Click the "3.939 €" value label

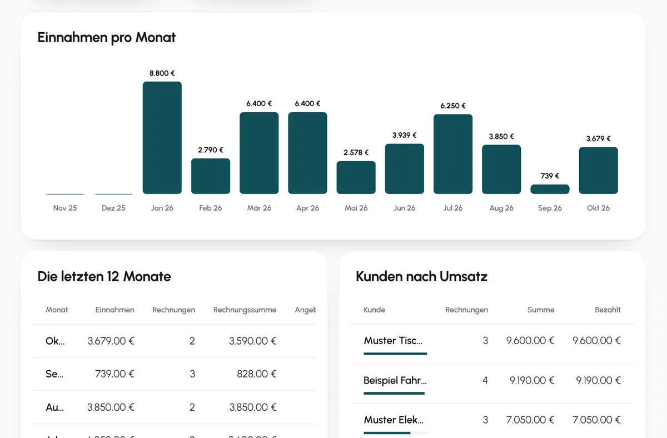pos(405,135)
